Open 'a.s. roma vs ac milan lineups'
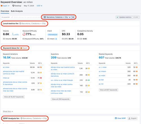141x124 pixels. coord(62,80)
